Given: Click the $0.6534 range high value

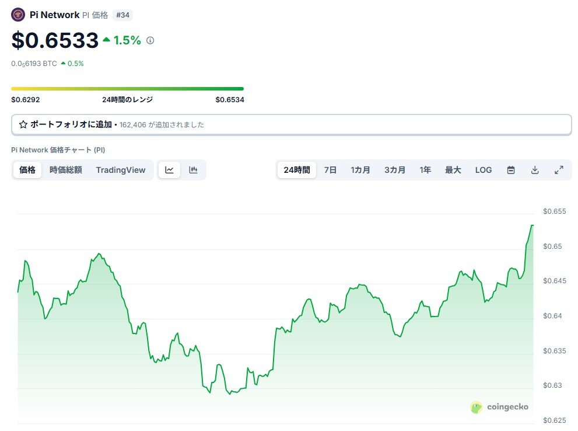Looking at the screenshot, I should 230,100.
